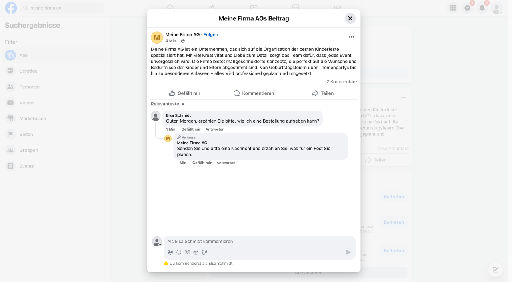512x282 pixels.
Task: Click the Meine Firma AG reply avatar
Action: coord(168,139)
